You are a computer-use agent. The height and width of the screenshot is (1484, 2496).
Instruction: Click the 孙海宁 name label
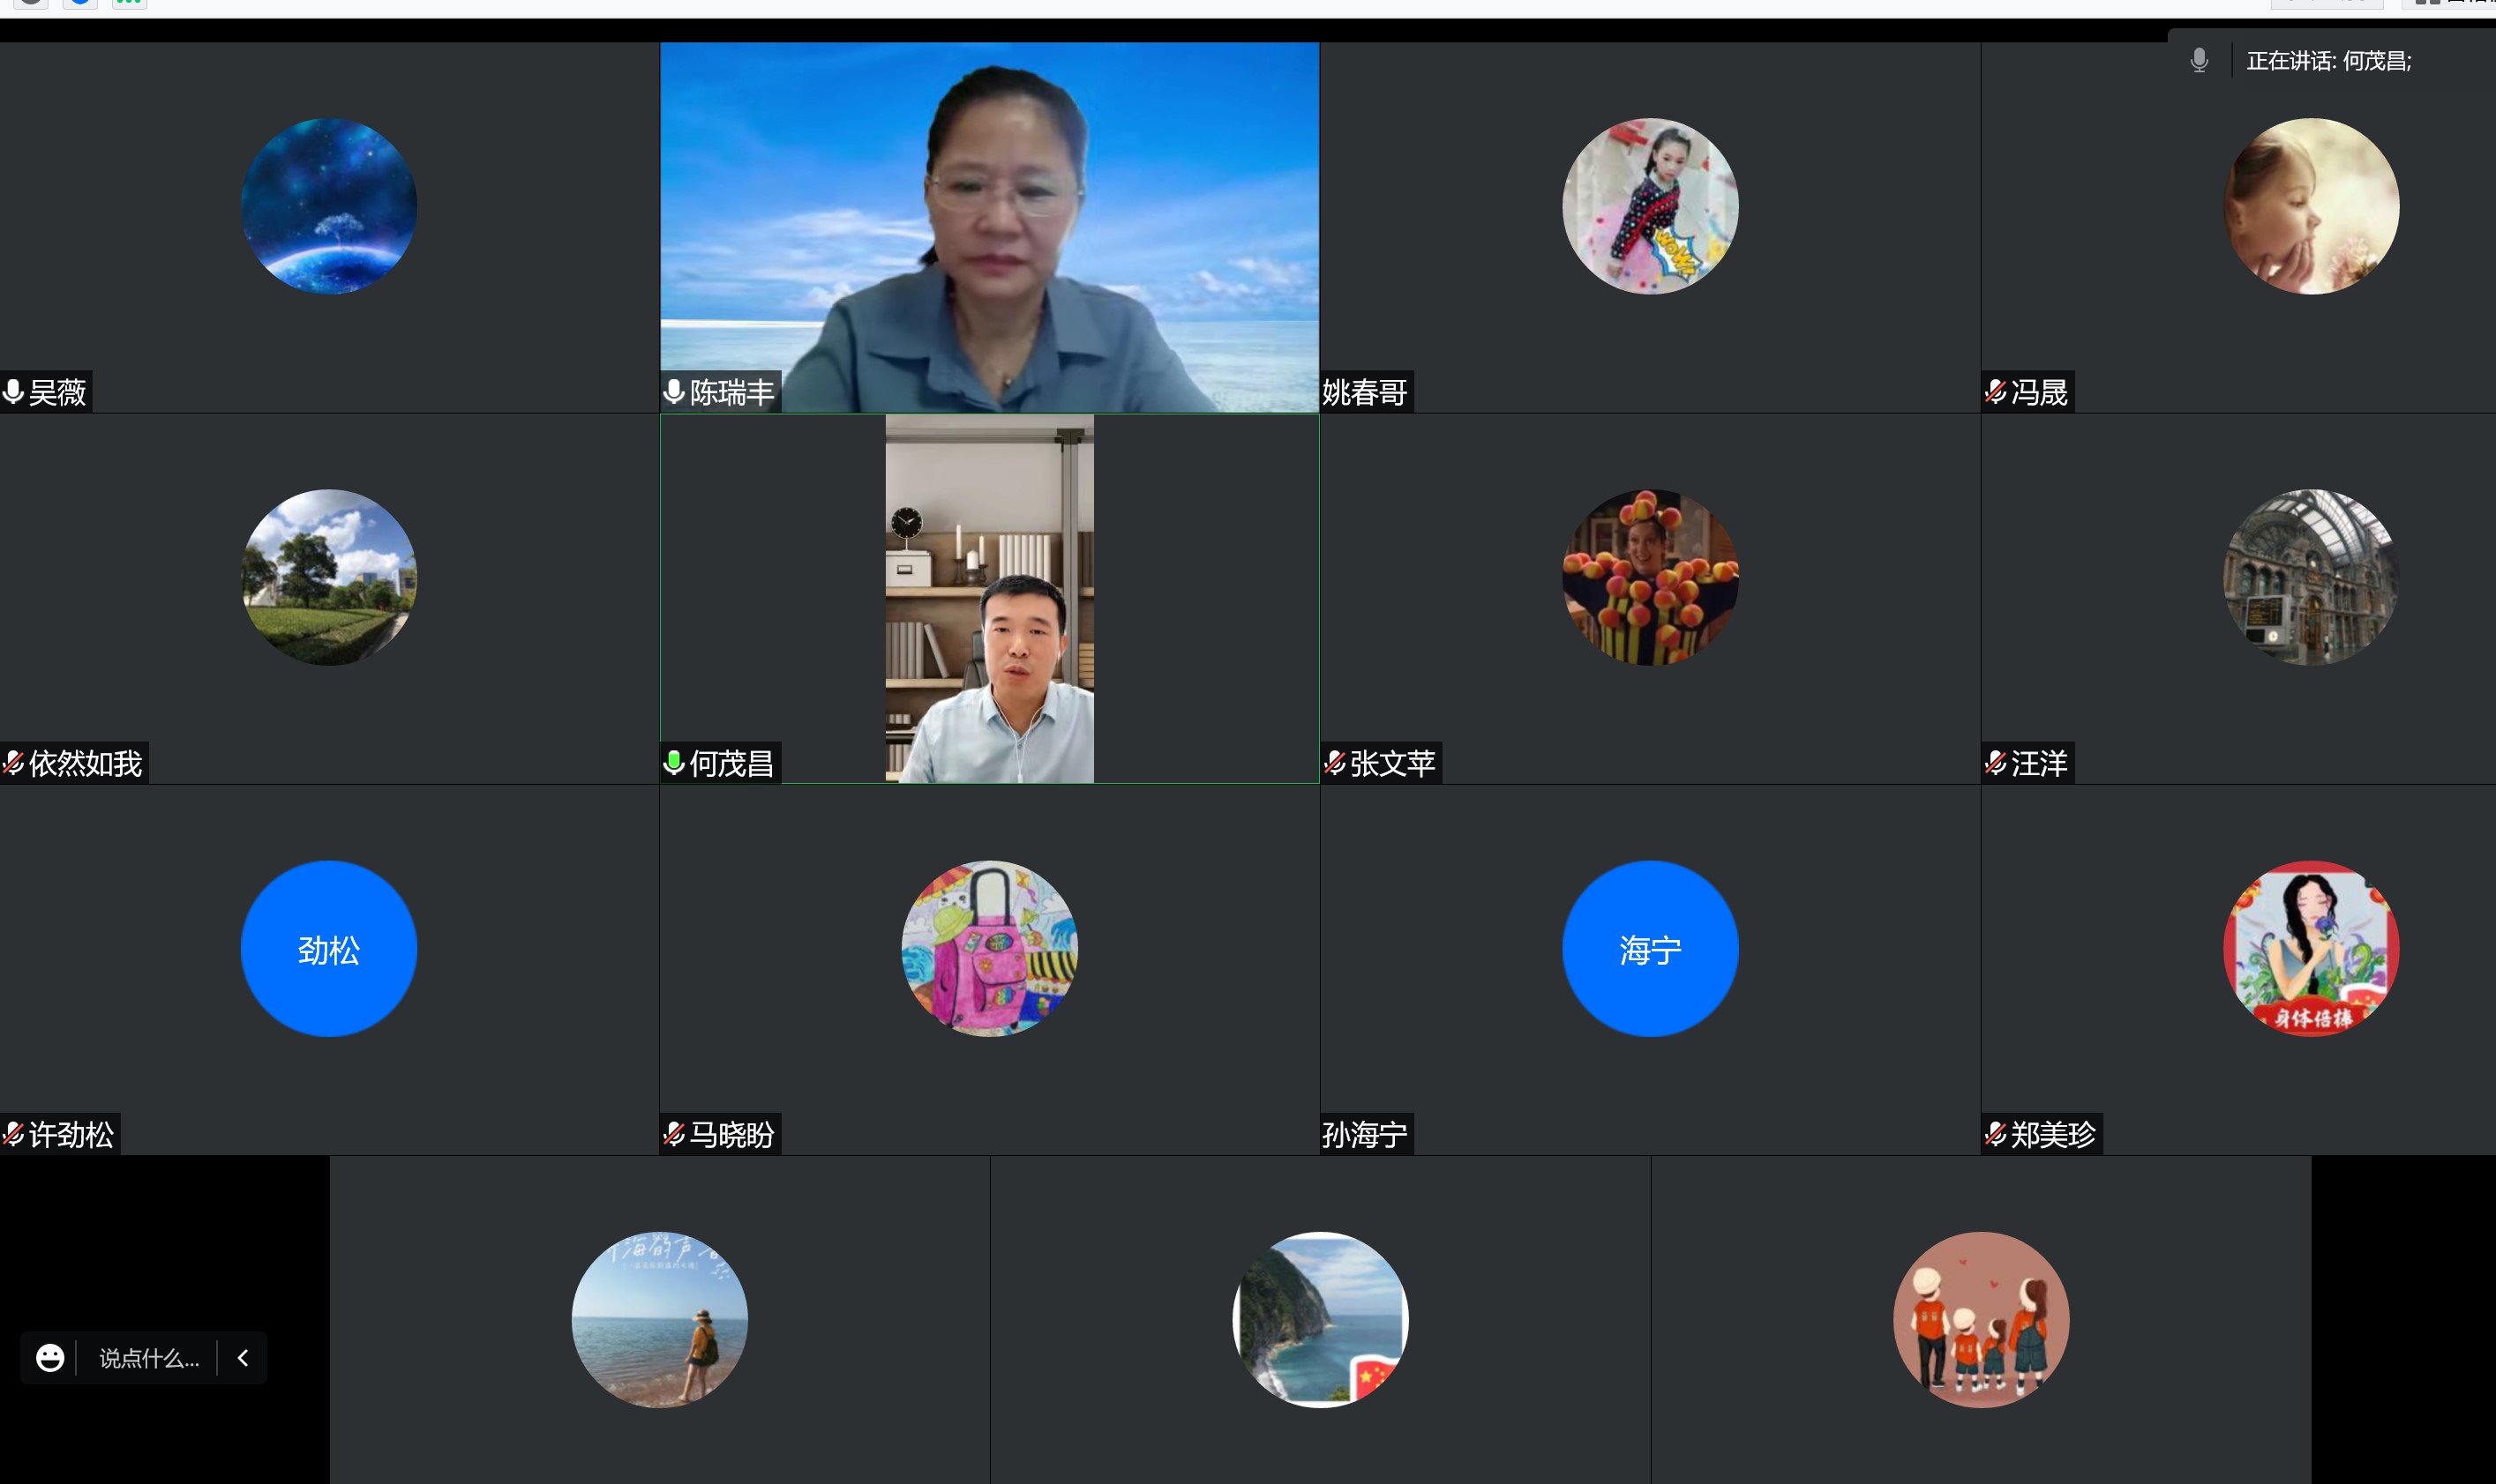click(x=1365, y=1134)
